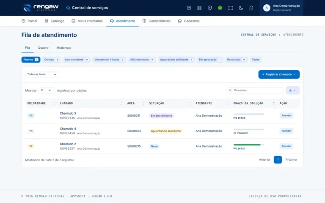Open the apps grid icon in header
325x203 pixels.
[x=199, y=8]
